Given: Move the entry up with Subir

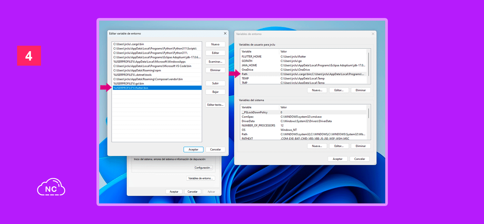Looking at the screenshot, I should (x=215, y=83).
